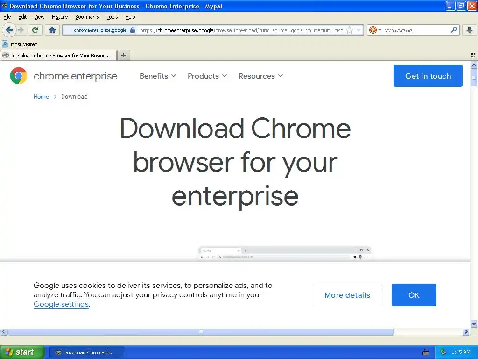Click into the URL address field

click(x=241, y=30)
